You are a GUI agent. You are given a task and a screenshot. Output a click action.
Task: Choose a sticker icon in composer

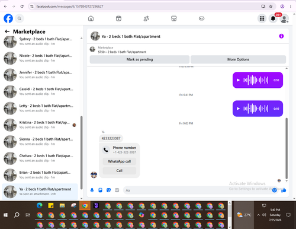(108, 190)
